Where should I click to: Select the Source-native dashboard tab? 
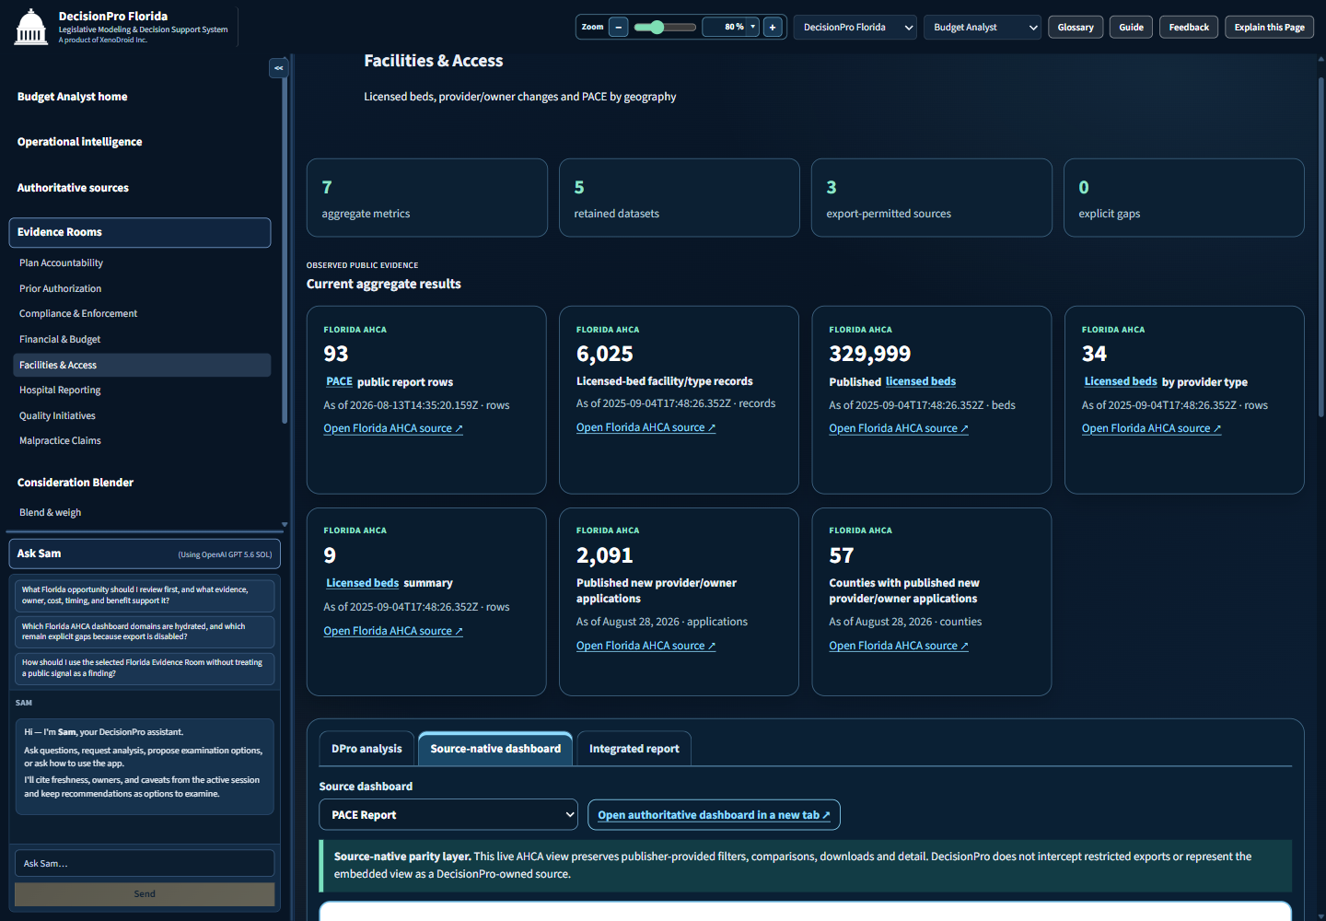[495, 749]
